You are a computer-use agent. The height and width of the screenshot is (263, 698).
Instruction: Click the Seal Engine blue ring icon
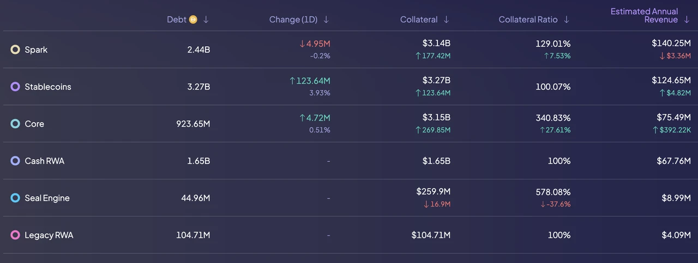click(15, 198)
